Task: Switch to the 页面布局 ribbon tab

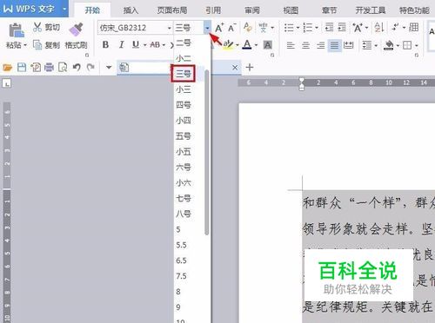Action: [172, 10]
